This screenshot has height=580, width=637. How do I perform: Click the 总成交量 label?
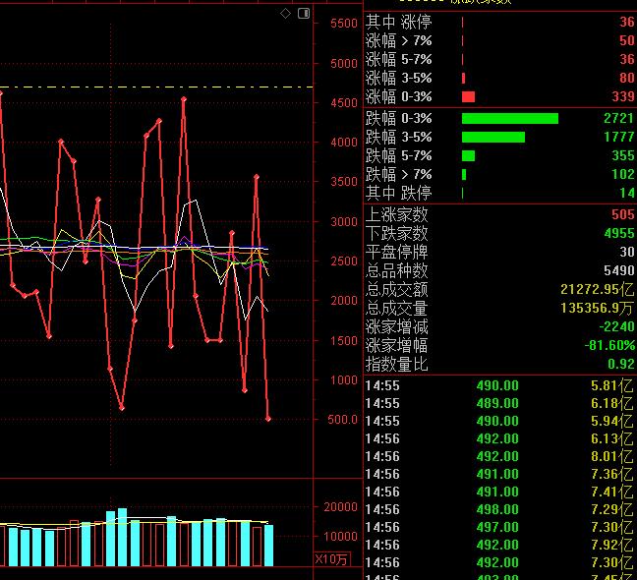tap(397, 308)
